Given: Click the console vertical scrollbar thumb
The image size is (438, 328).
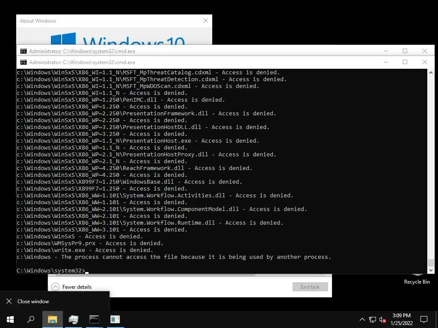Looking at the screenshot, I should 431,263.
